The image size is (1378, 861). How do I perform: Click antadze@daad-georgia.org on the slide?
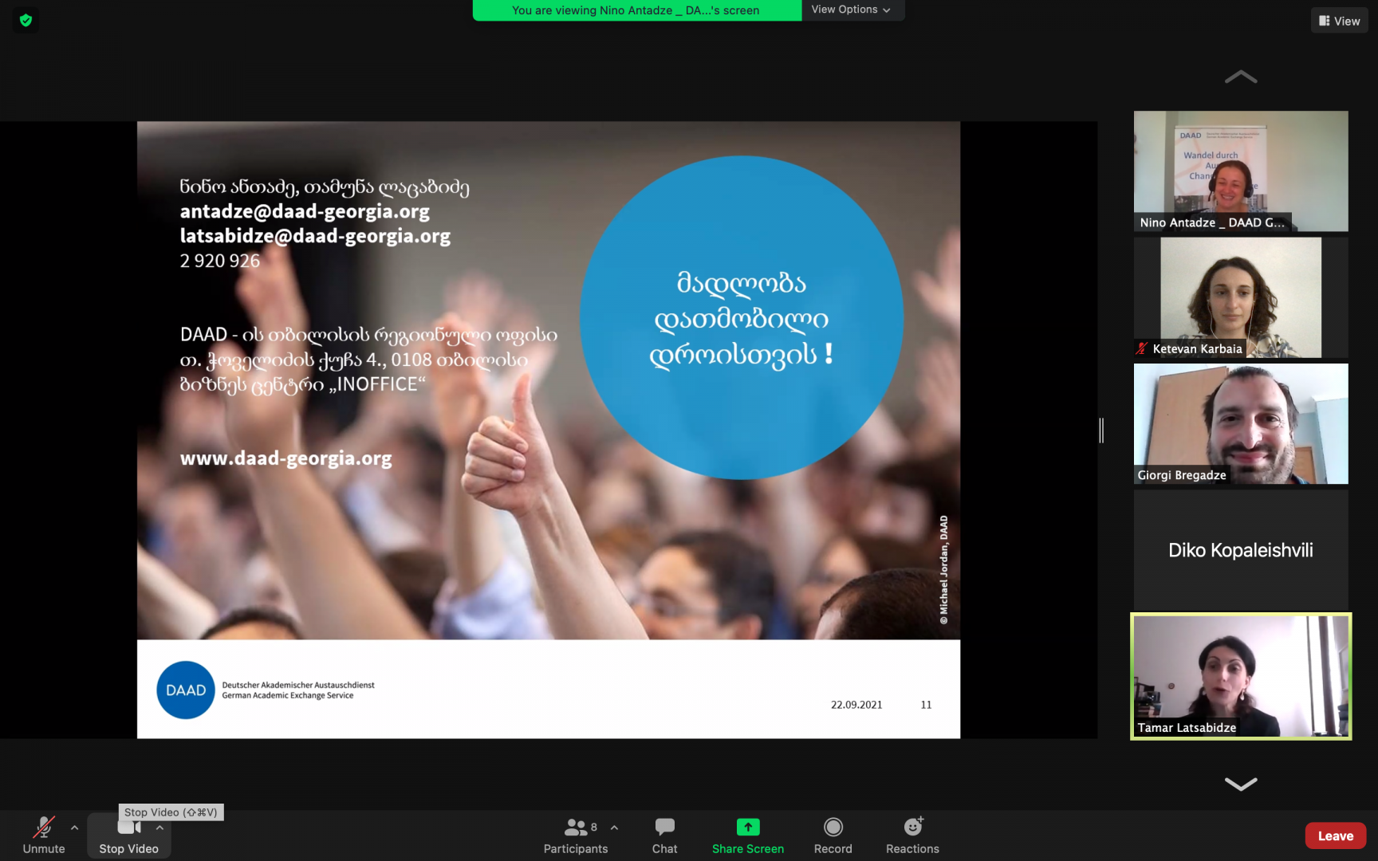[305, 211]
